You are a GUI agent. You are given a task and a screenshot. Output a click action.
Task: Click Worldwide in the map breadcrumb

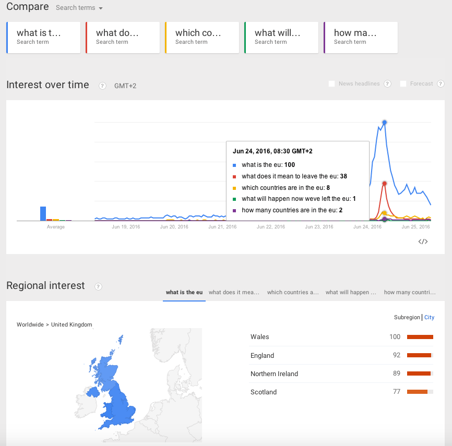click(30, 324)
